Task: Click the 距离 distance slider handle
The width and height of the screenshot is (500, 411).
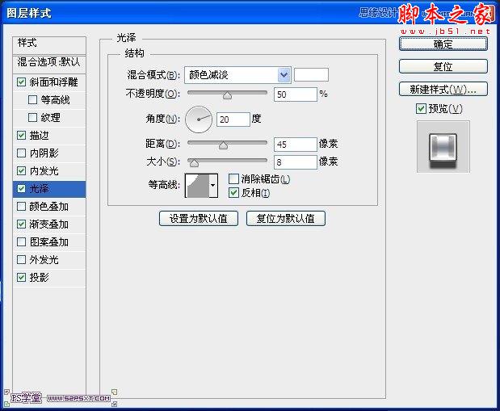Action: click(x=223, y=145)
